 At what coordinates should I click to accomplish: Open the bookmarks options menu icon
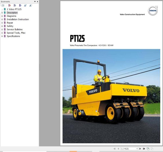pos(3,5)
